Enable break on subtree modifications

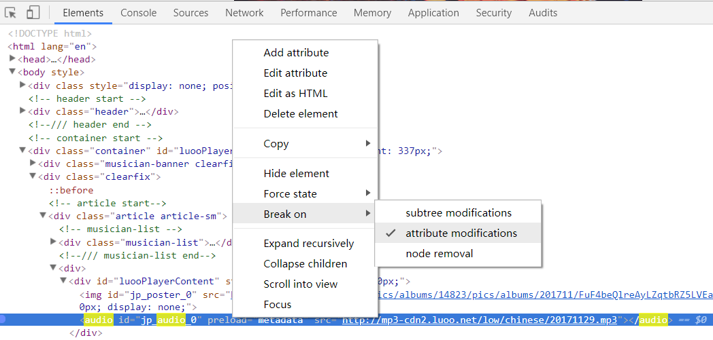point(459,213)
